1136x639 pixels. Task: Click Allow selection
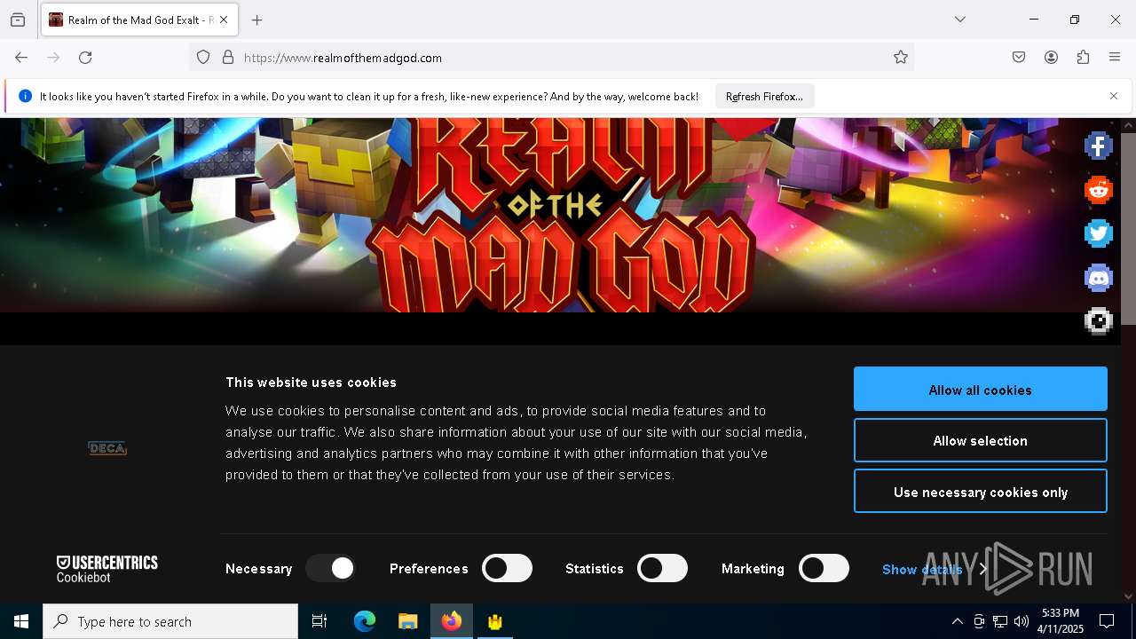click(981, 441)
